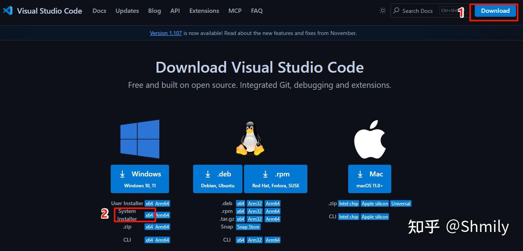
Task: Select Linux .rpm Arm32 link
Action: click(255, 211)
